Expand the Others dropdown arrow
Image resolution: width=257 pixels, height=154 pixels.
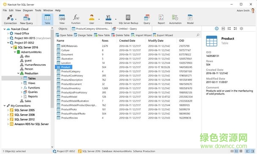coord(116,19)
